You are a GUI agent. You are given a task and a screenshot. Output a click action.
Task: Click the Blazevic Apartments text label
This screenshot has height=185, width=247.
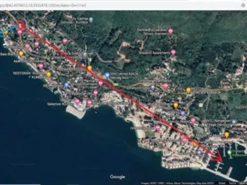[x=154, y=53]
